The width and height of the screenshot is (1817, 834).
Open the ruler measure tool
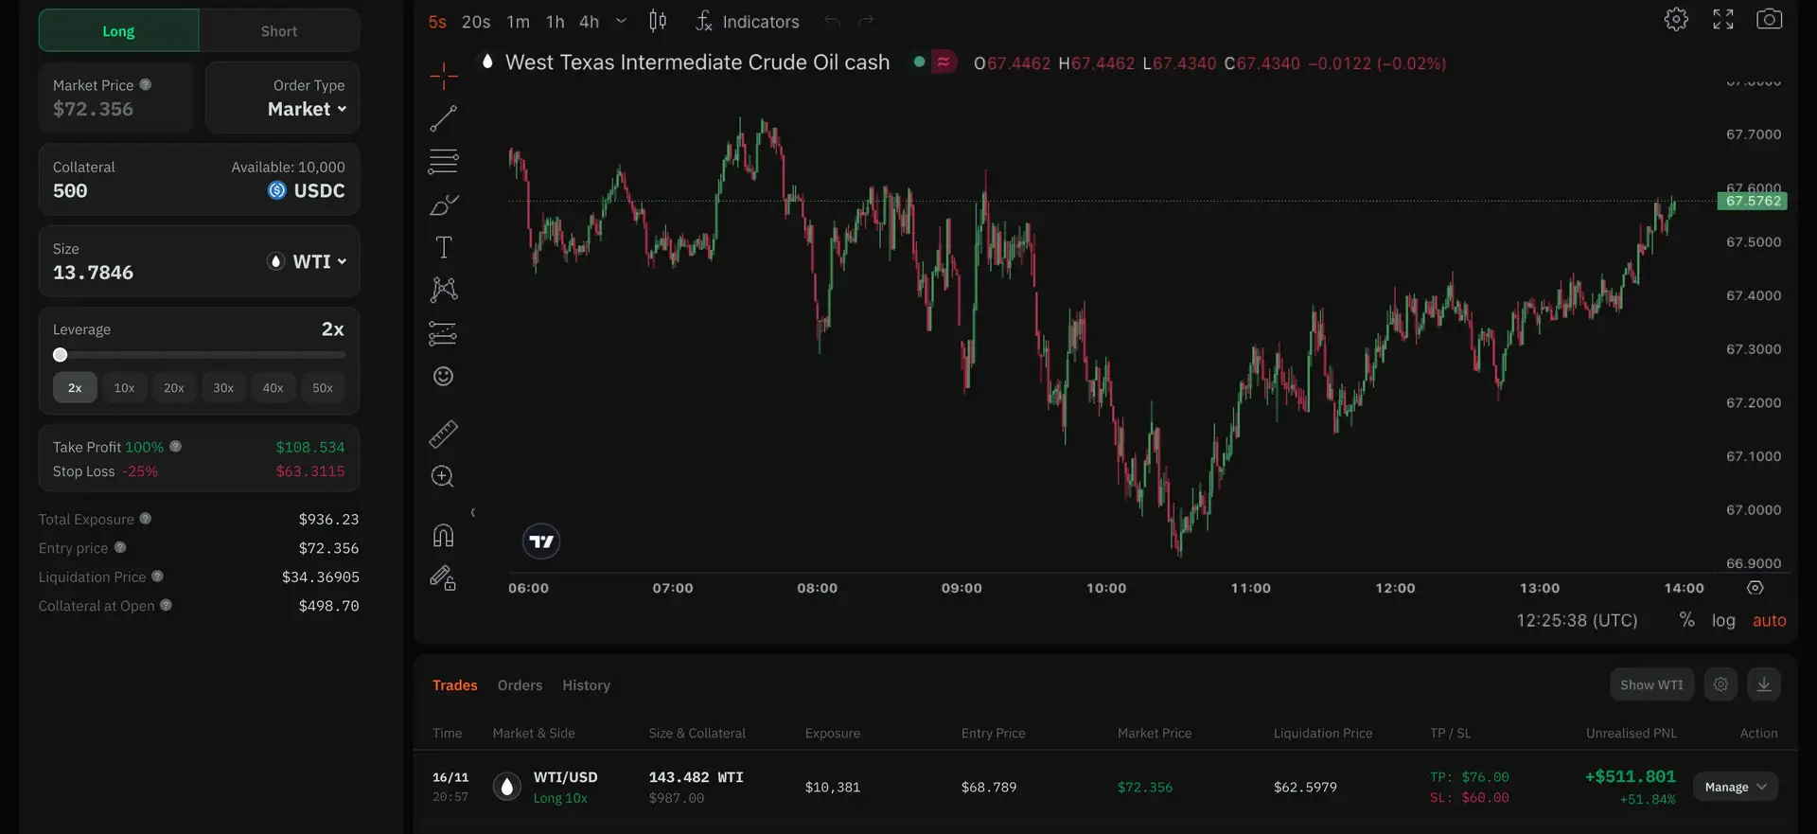point(443,434)
